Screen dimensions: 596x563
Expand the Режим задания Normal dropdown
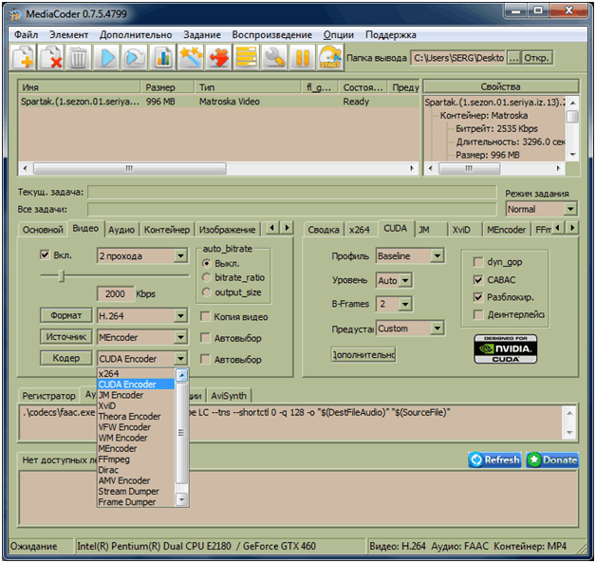pos(569,209)
